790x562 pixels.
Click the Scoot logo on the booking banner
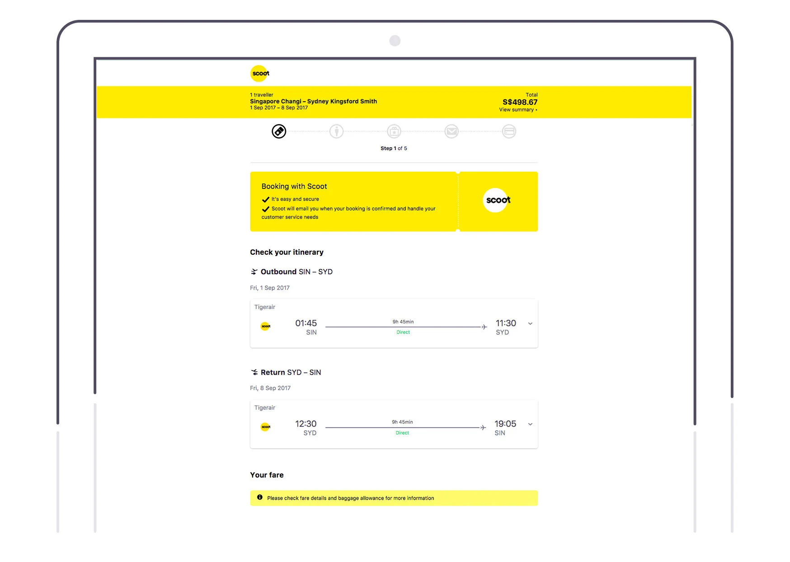497,200
